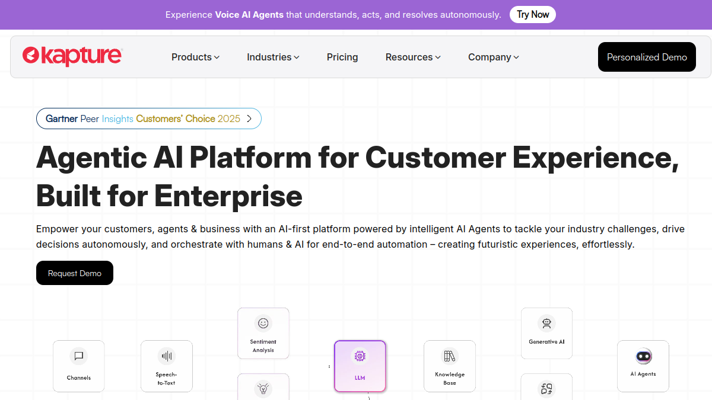
Task: Click the Speech-to-Text waveform icon
Action: point(167,356)
